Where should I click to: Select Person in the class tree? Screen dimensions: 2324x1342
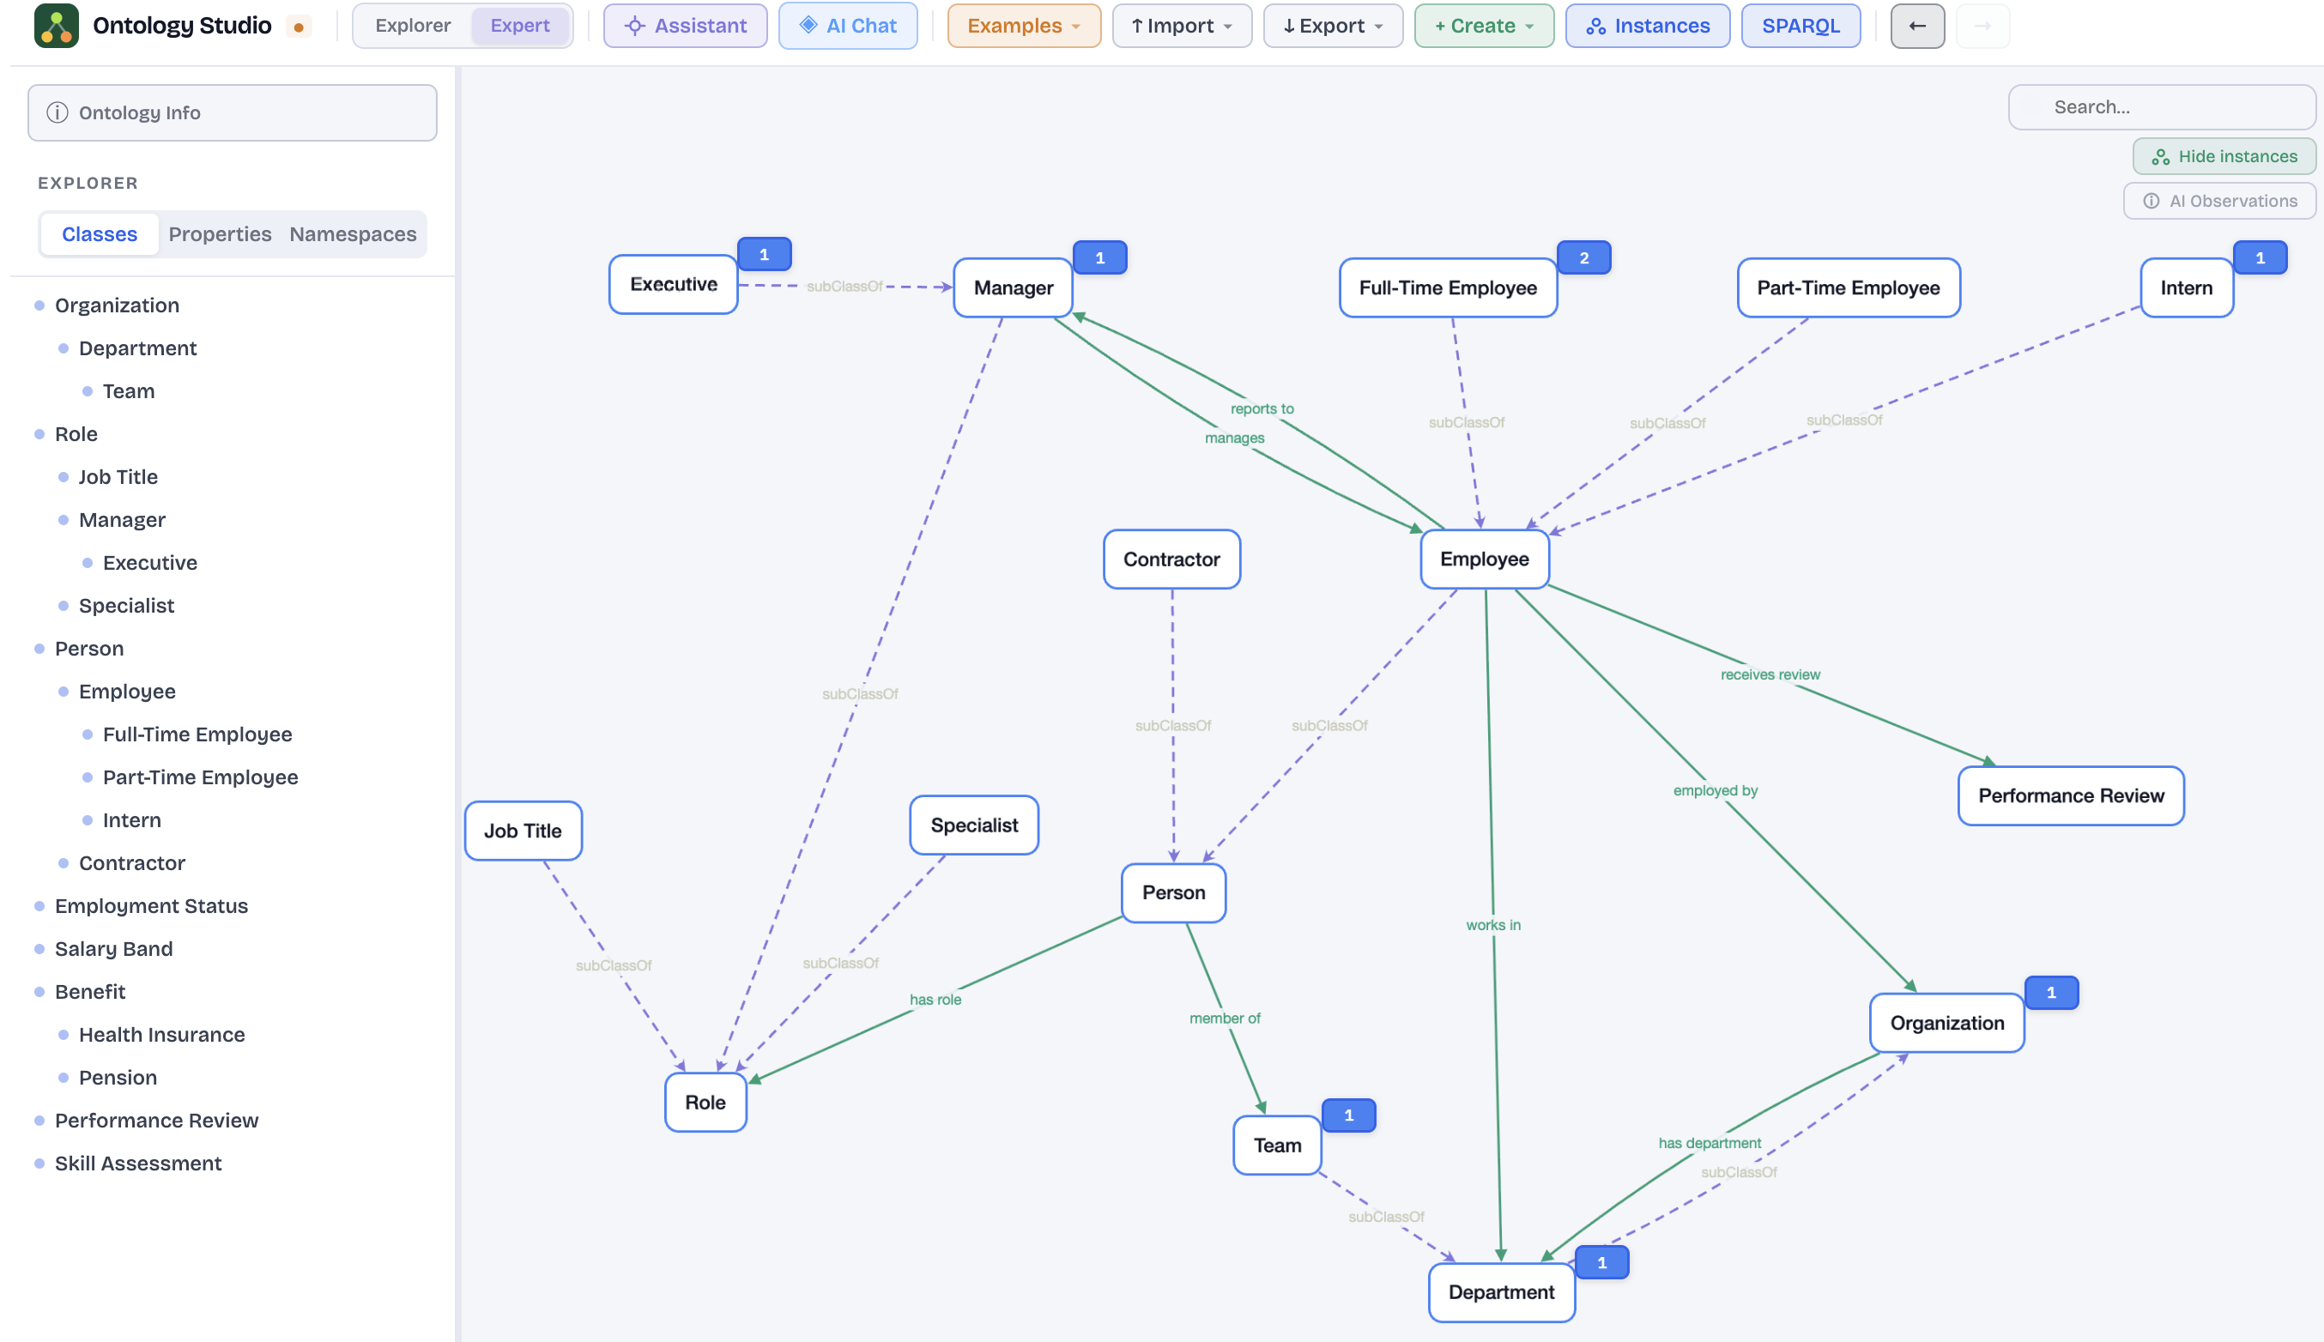[x=88, y=649]
